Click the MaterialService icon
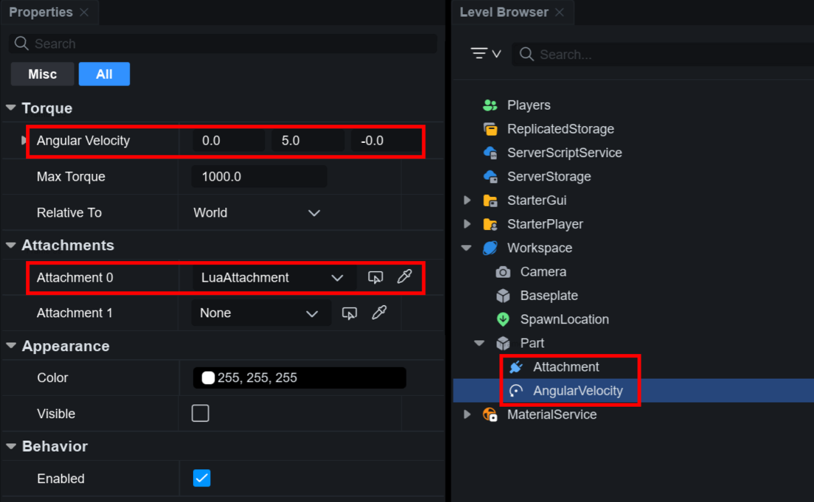The width and height of the screenshot is (814, 502). (490, 414)
